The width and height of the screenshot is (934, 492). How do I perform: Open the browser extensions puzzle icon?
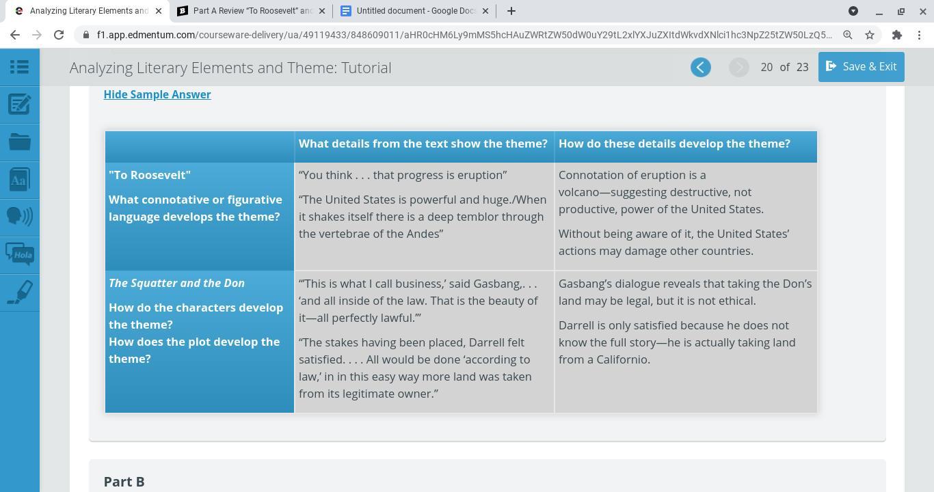(897, 35)
